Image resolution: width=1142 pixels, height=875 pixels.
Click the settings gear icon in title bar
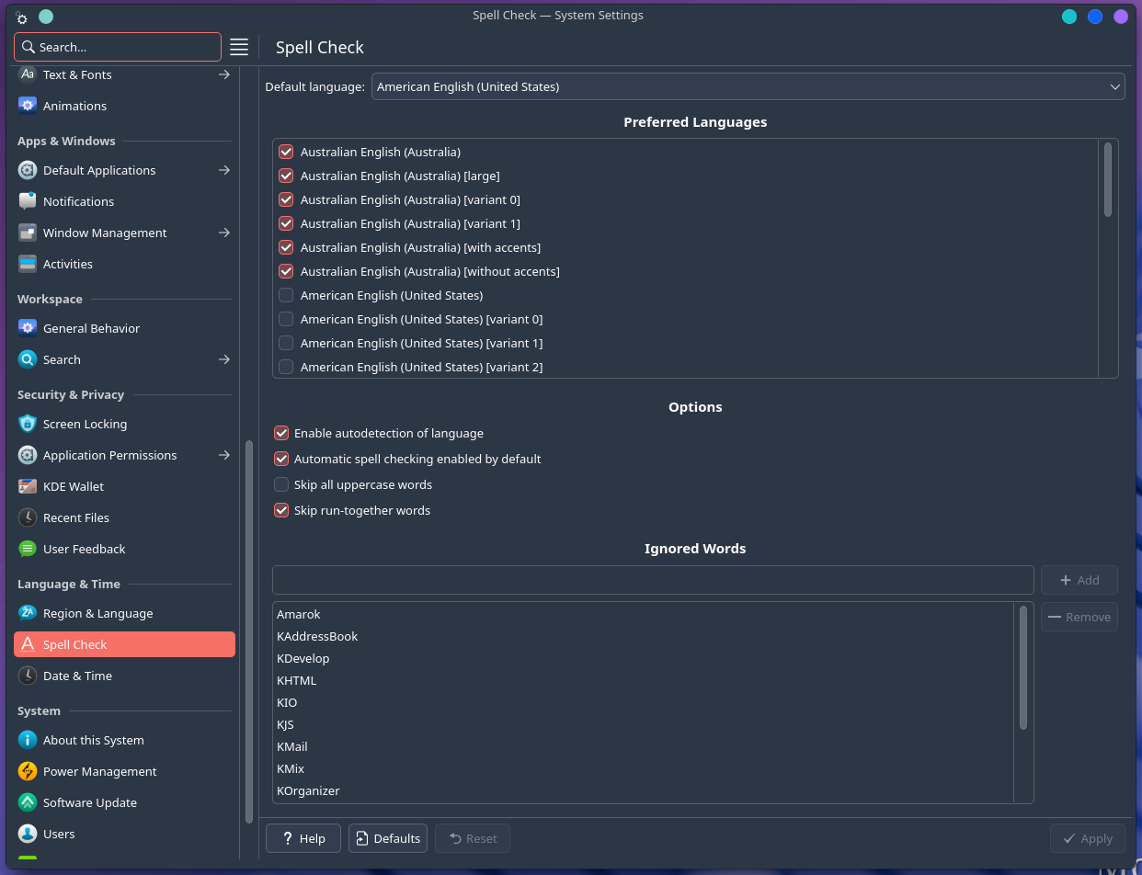pyautogui.click(x=22, y=17)
